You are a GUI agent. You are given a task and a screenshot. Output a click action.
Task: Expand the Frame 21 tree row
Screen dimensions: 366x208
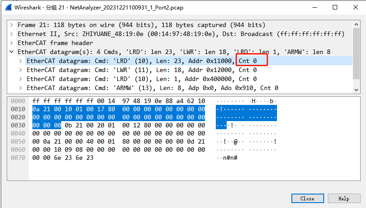point(11,25)
